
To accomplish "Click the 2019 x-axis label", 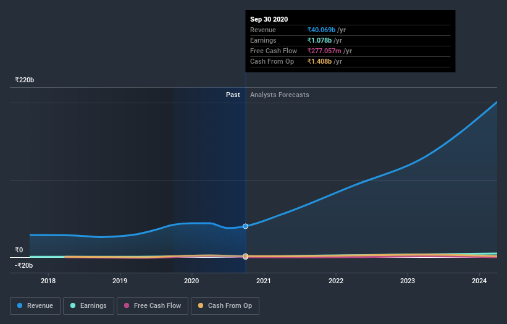I will click(120, 281).
